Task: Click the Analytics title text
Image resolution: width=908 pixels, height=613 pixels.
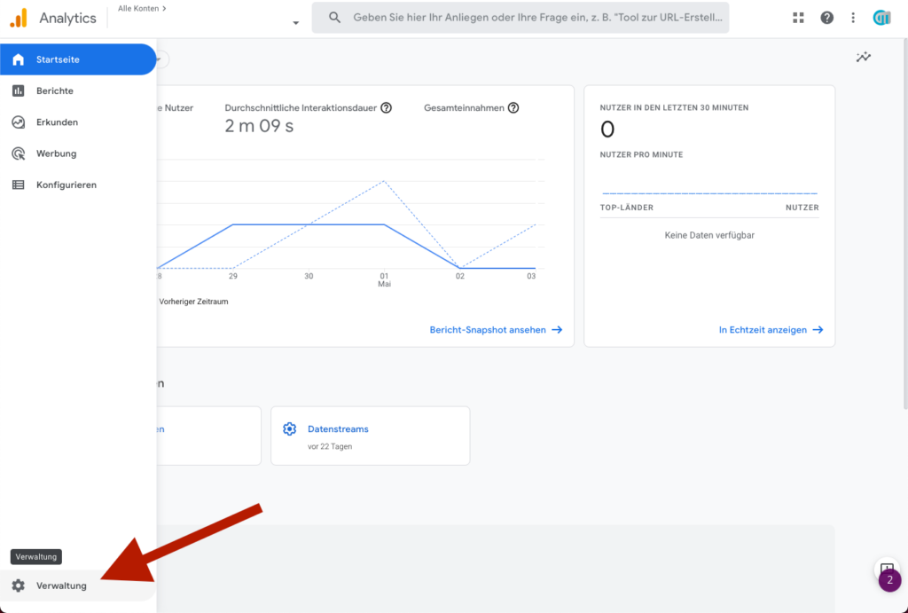Action: [67, 18]
